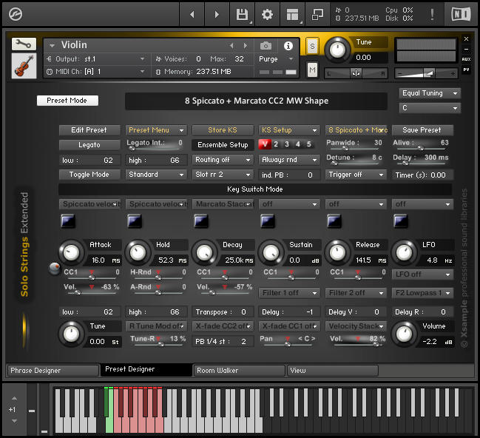Click the NI logo icon
Image resolution: width=480 pixels, height=438 pixels.
(x=461, y=14)
